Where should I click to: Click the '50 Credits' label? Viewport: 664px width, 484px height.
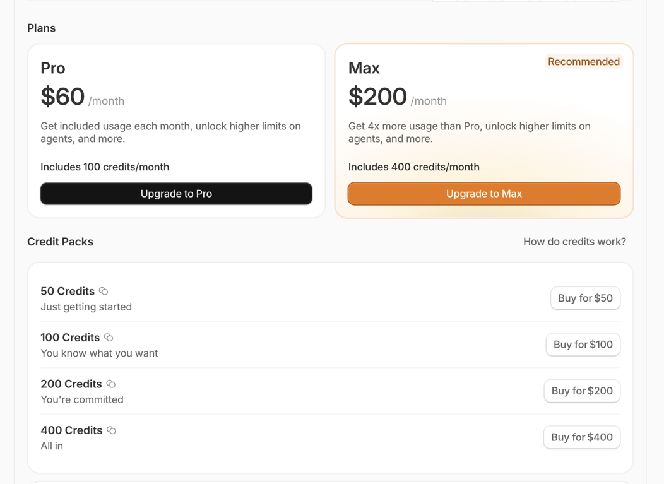click(x=68, y=292)
